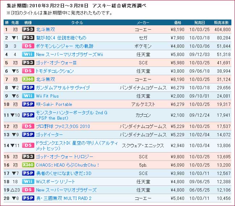Open the Wiiスポーツ リゾート link
Screen dimensions: 235x206
coord(55,181)
